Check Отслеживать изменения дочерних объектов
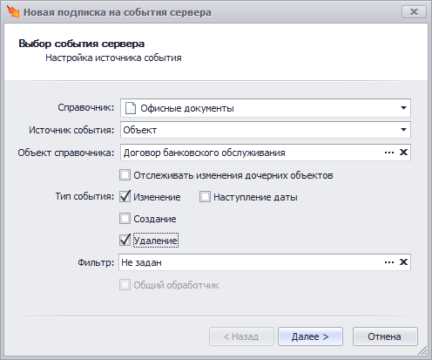The width and height of the screenshot is (432, 360). 125,175
